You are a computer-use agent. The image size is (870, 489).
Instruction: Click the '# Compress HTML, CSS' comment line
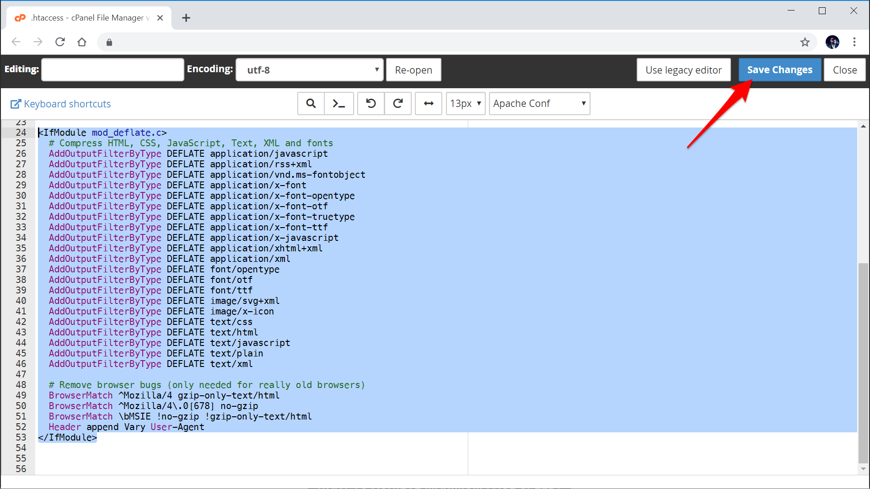(x=191, y=143)
